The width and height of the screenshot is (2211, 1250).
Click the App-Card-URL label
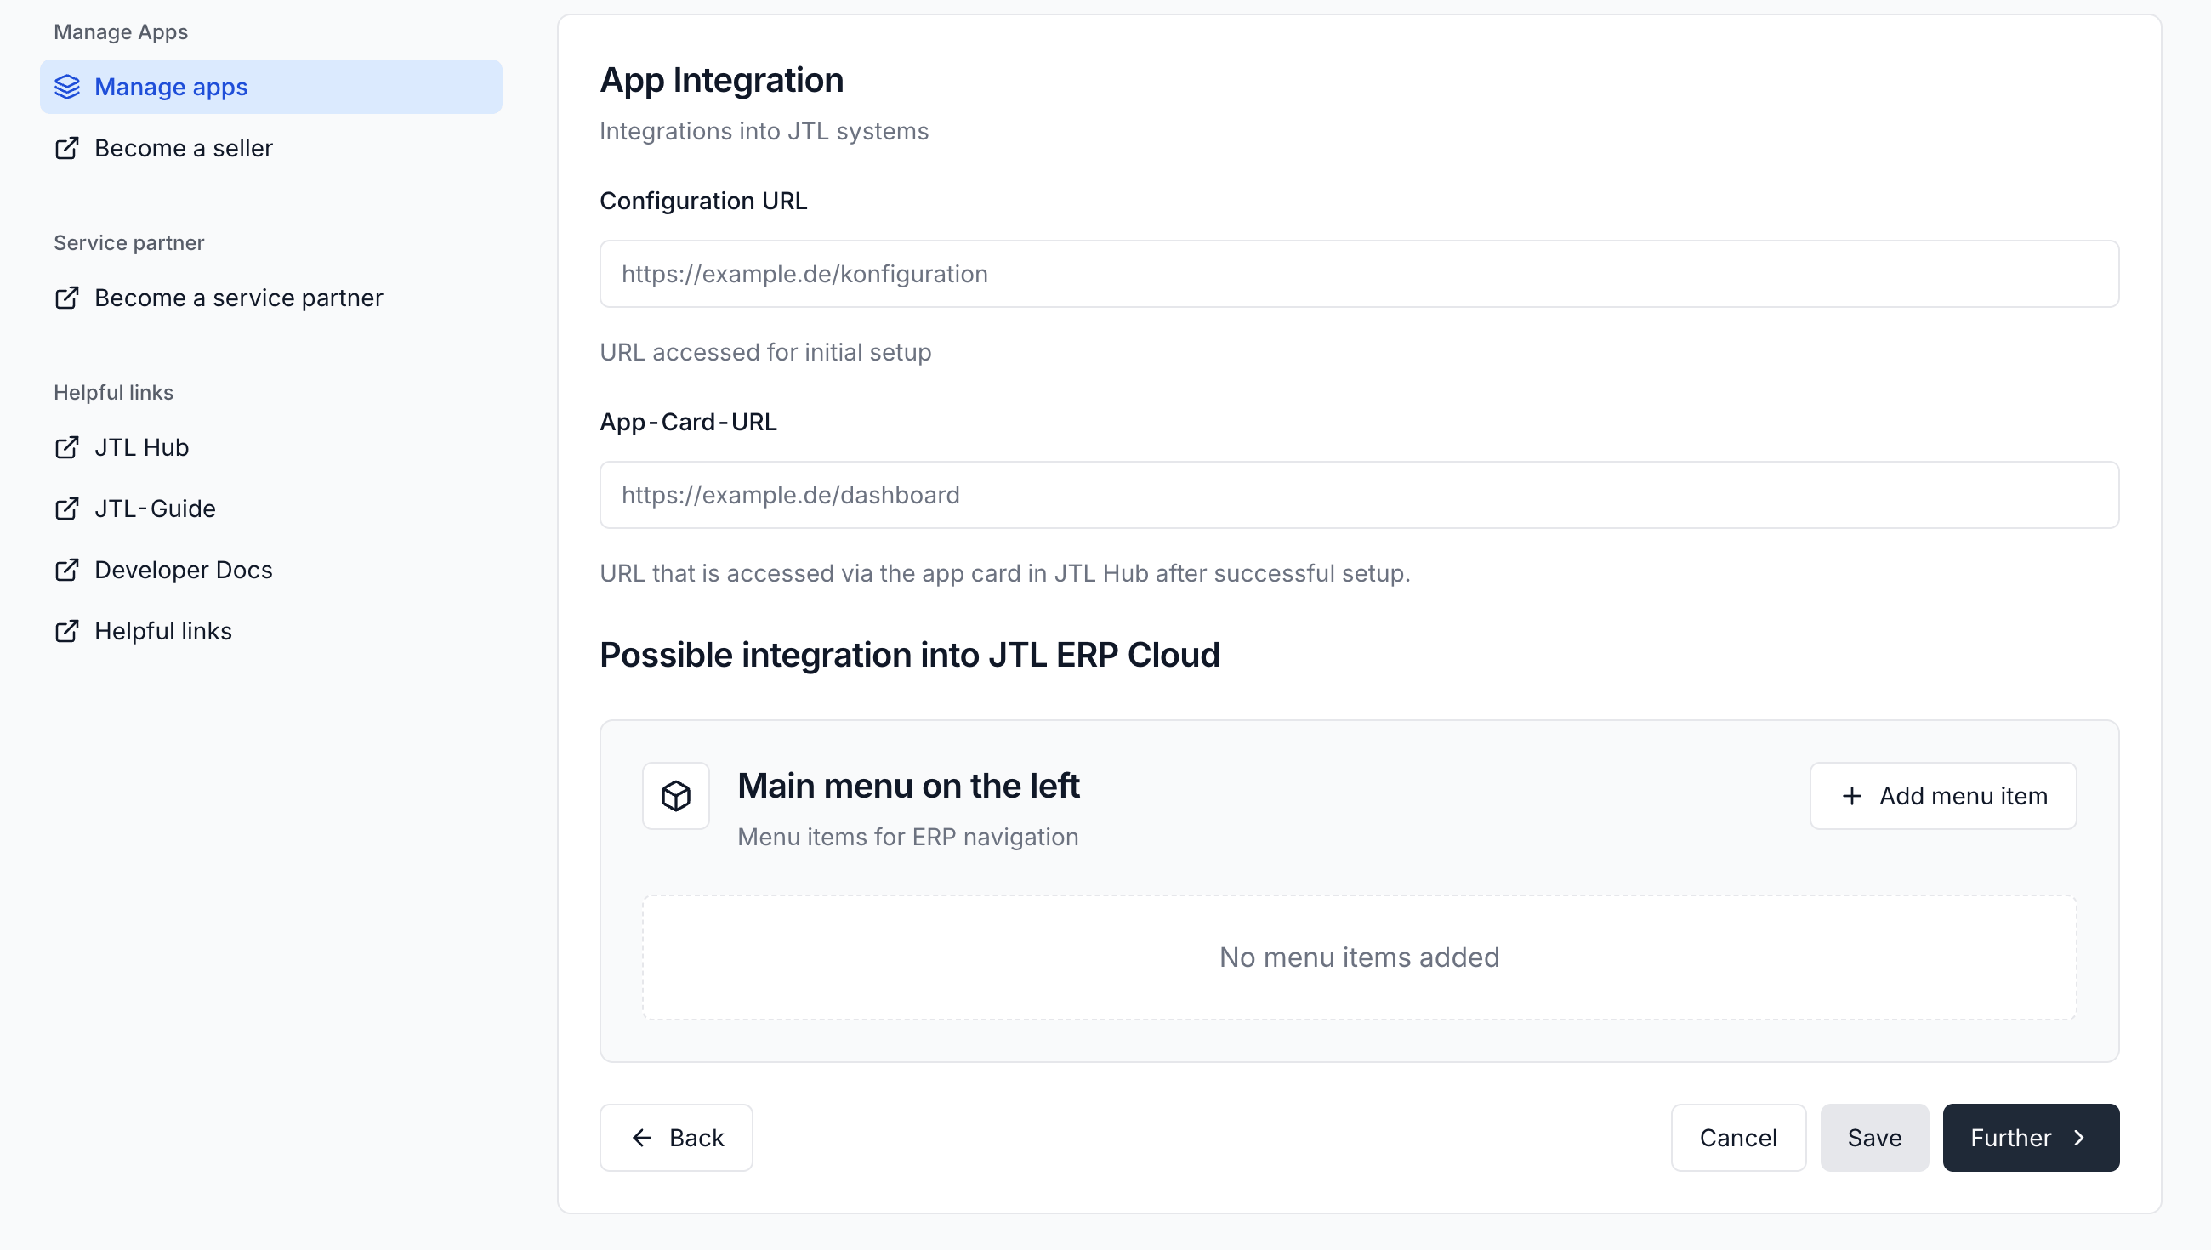(687, 423)
